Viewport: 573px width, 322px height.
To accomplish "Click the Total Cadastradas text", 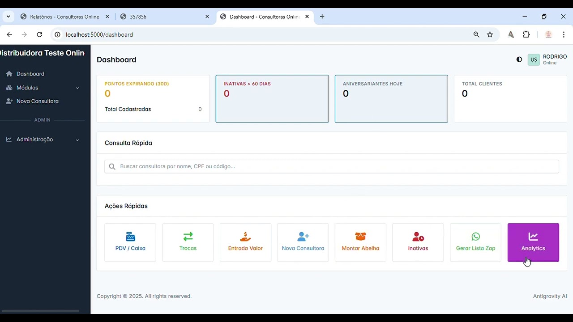I will pyautogui.click(x=128, y=109).
